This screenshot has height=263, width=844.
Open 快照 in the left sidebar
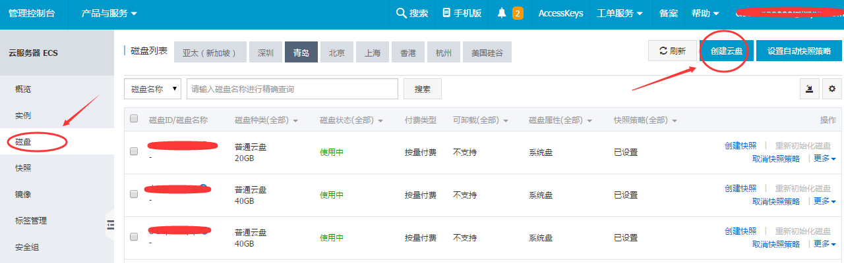[23, 168]
